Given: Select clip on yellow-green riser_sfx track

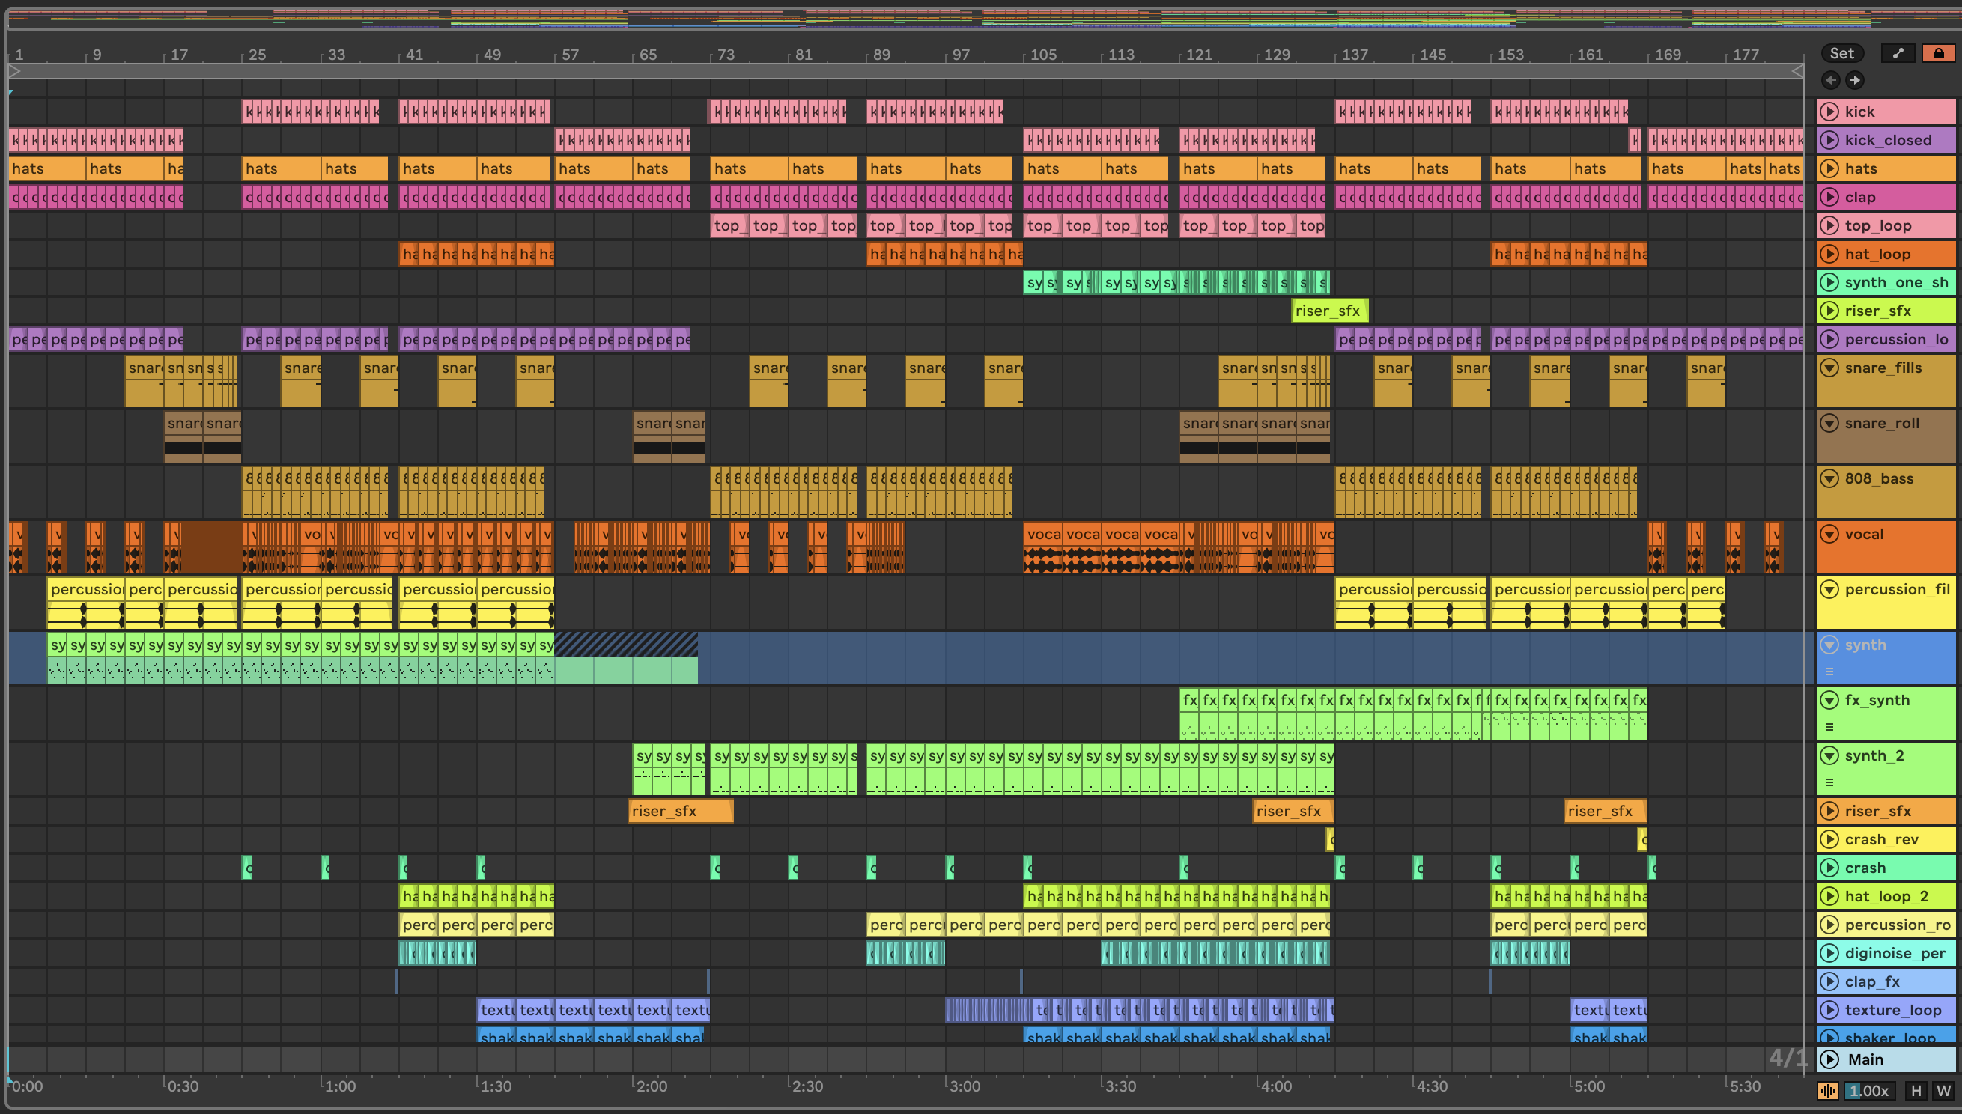Looking at the screenshot, I should [1329, 311].
